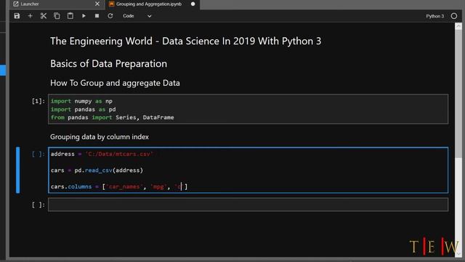Insert a cell below using plus icon
Screen dimensions: 465x262
[x=30, y=16]
